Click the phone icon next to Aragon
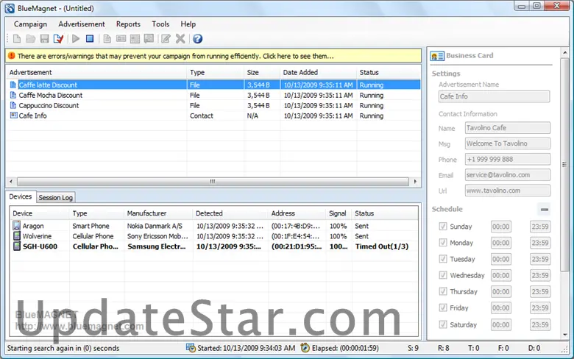Viewport: 574px width, 359px height. point(16,225)
